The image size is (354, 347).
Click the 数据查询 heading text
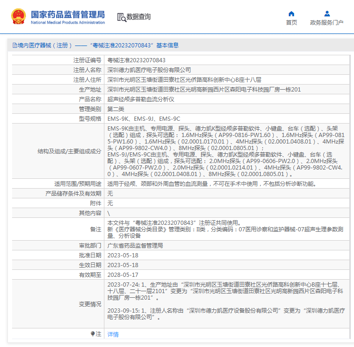point(139,17)
